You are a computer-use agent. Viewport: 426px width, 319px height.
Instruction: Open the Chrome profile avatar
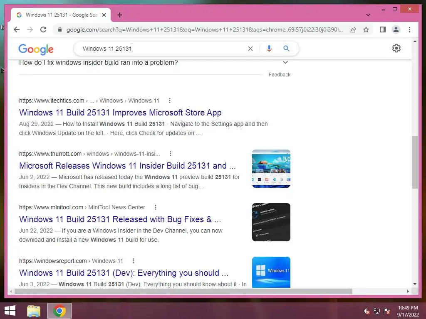(x=396, y=29)
